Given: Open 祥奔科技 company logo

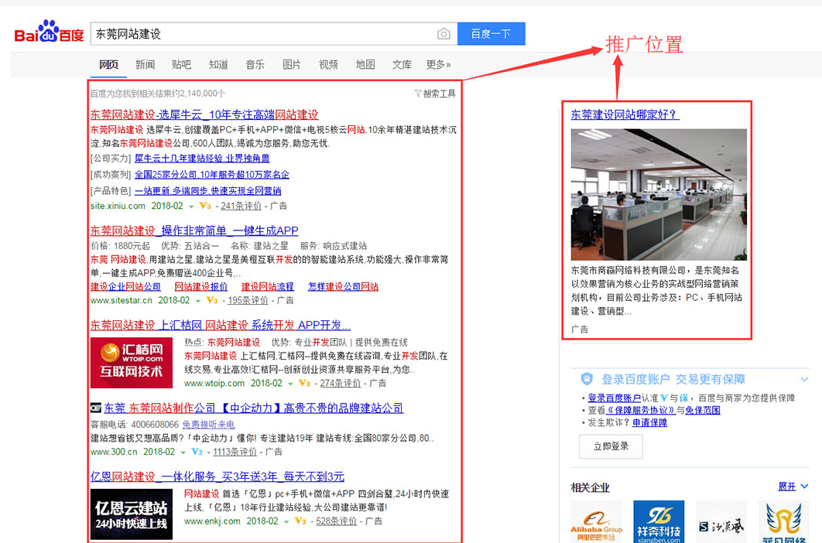Looking at the screenshot, I should (659, 521).
